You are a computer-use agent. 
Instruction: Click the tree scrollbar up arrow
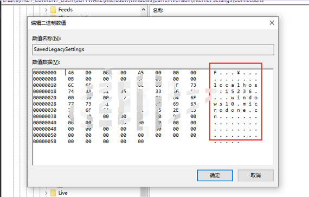pos(144,9)
